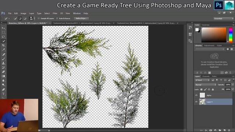Screen dimensions: 235x132
Task: Open the Filter menu
Action: point(55,13)
